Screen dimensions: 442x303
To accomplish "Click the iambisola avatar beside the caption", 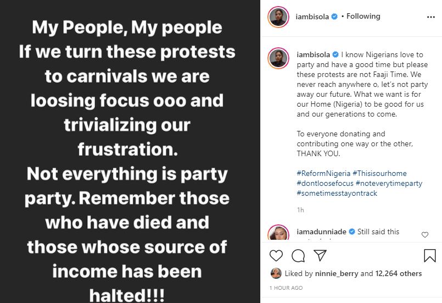I will pos(278,58).
